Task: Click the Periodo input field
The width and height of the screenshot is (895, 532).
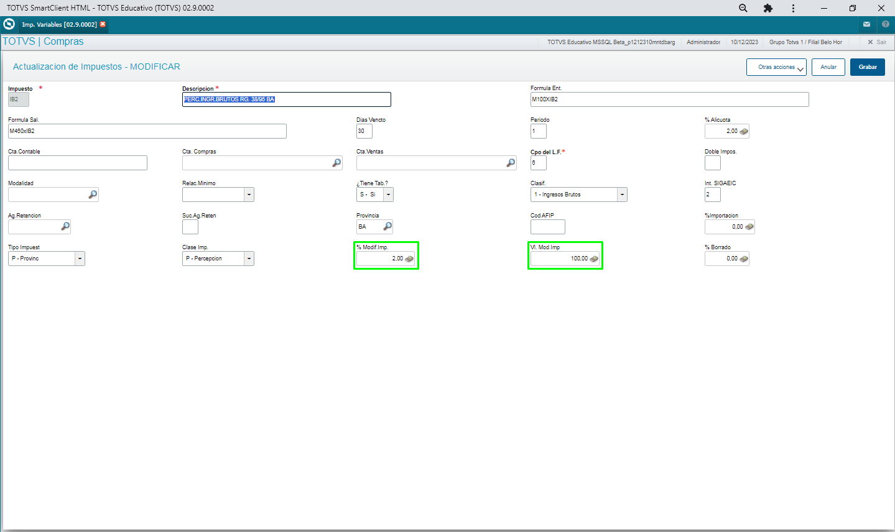Action: coord(539,131)
